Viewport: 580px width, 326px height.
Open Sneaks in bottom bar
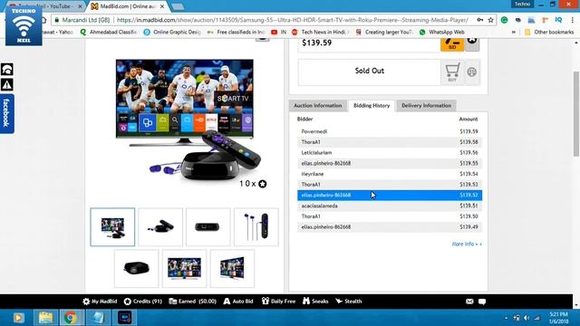(x=315, y=302)
